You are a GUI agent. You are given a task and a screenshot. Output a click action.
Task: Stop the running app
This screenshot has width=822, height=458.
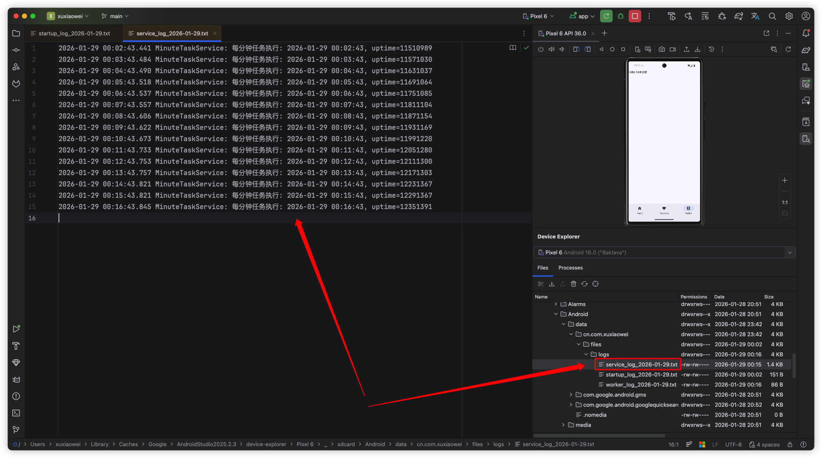(635, 16)
